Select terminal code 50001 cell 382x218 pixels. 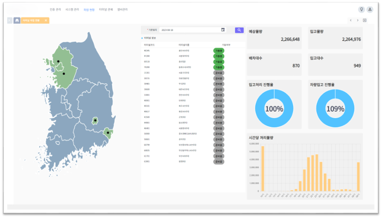point(147,140)
